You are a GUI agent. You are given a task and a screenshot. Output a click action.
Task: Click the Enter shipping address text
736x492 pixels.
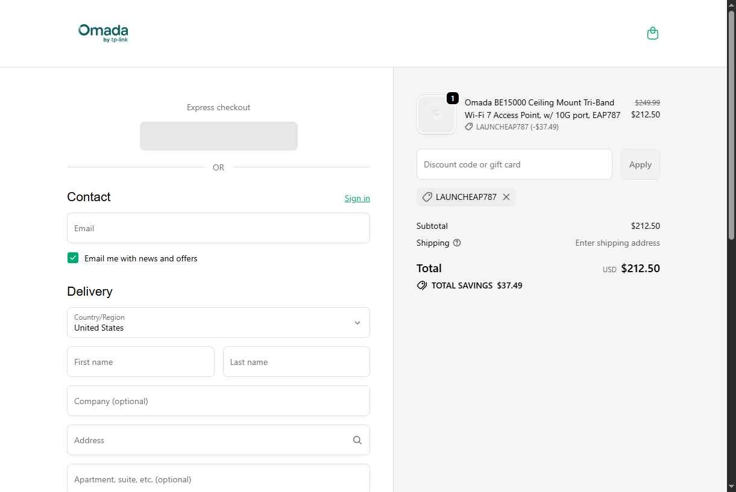618,243
